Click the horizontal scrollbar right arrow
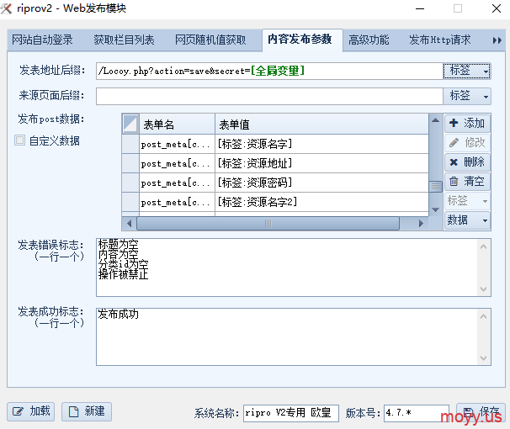Image resolution: width=510 pixels, height=429 pixels. (421, 223)
